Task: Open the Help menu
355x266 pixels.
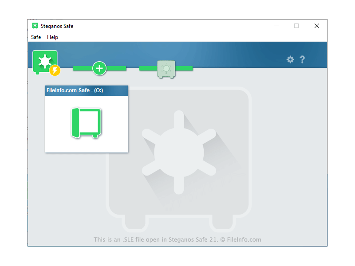Action: click(52, 37)
